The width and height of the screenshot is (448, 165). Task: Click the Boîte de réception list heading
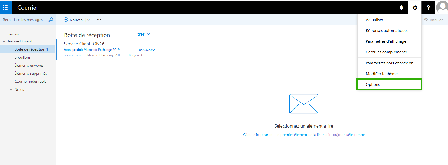point(87,35)
